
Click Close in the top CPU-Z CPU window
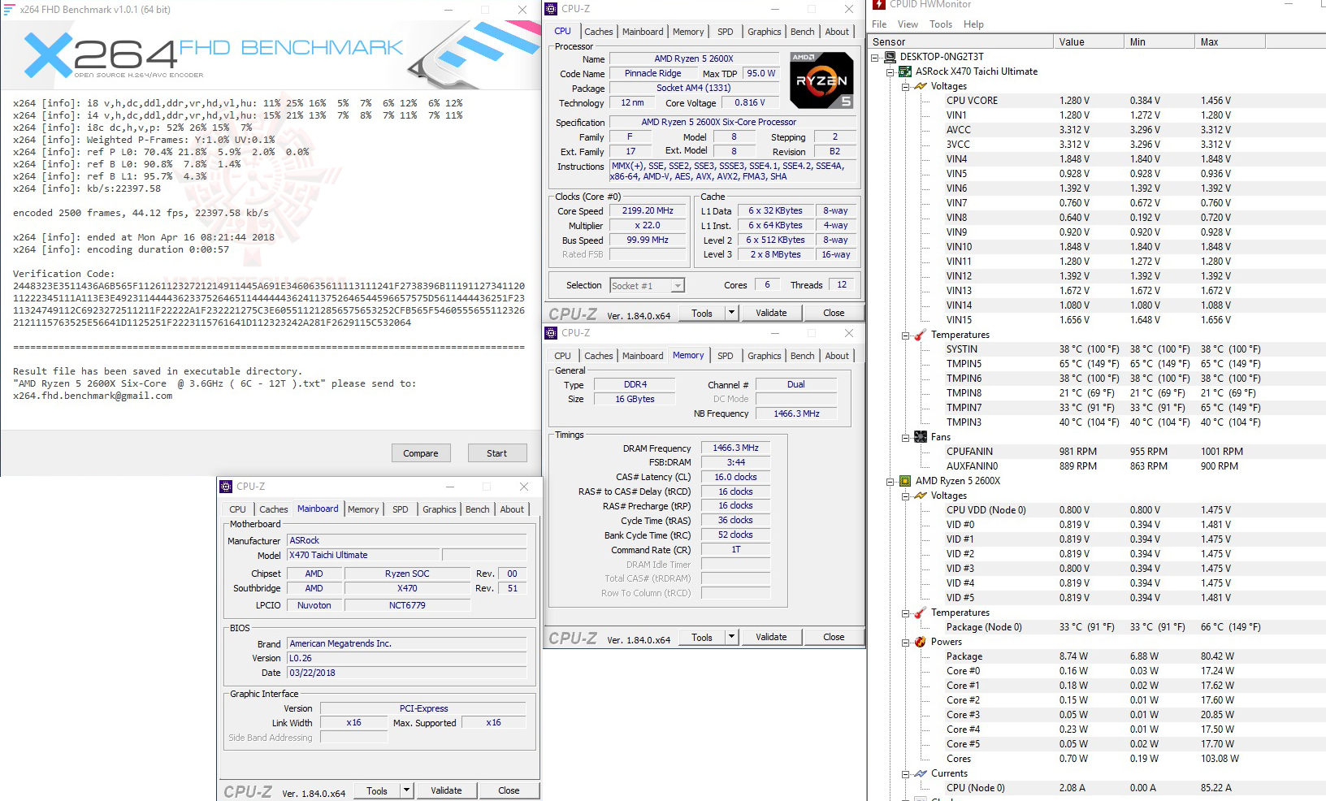[x=834, y=313]
